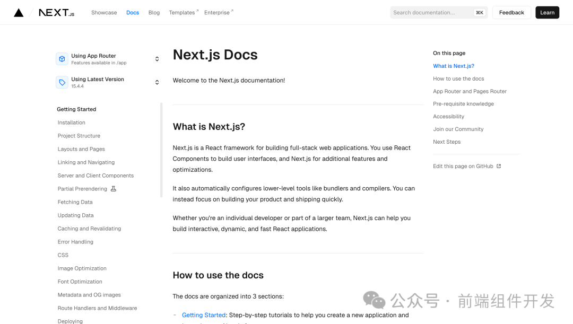This screenshot has width=573, height=324.
Task: Click the Learn button
Action: (547, 13)
